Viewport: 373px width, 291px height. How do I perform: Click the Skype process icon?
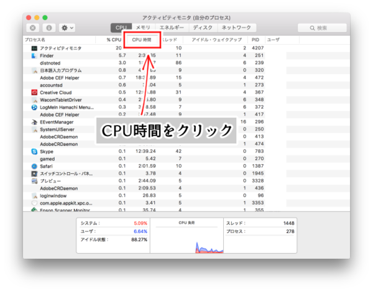34,152
